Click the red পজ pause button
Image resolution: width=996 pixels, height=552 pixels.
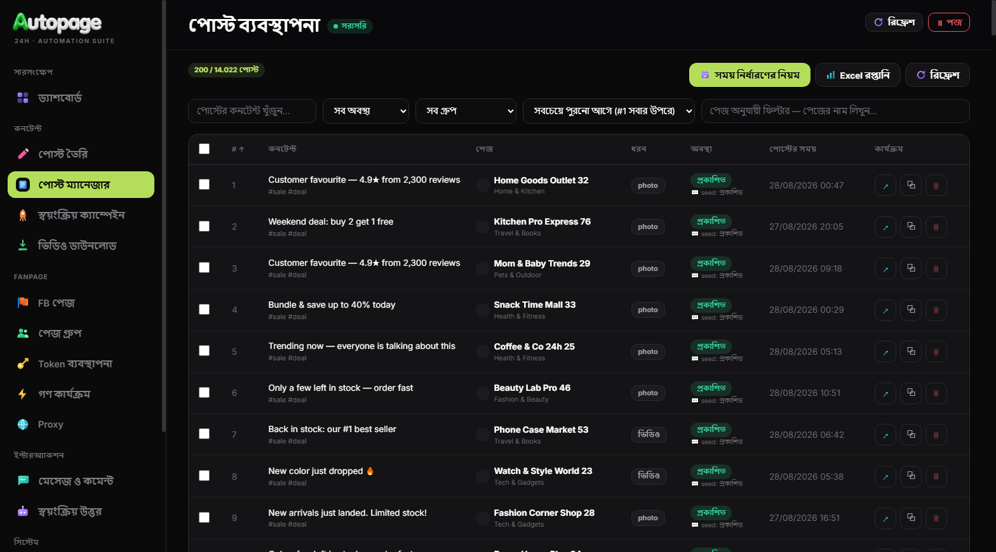[949, 22]
